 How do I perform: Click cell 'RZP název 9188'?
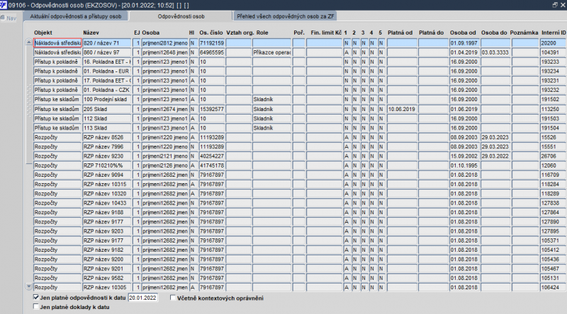(x=107, y=212)
